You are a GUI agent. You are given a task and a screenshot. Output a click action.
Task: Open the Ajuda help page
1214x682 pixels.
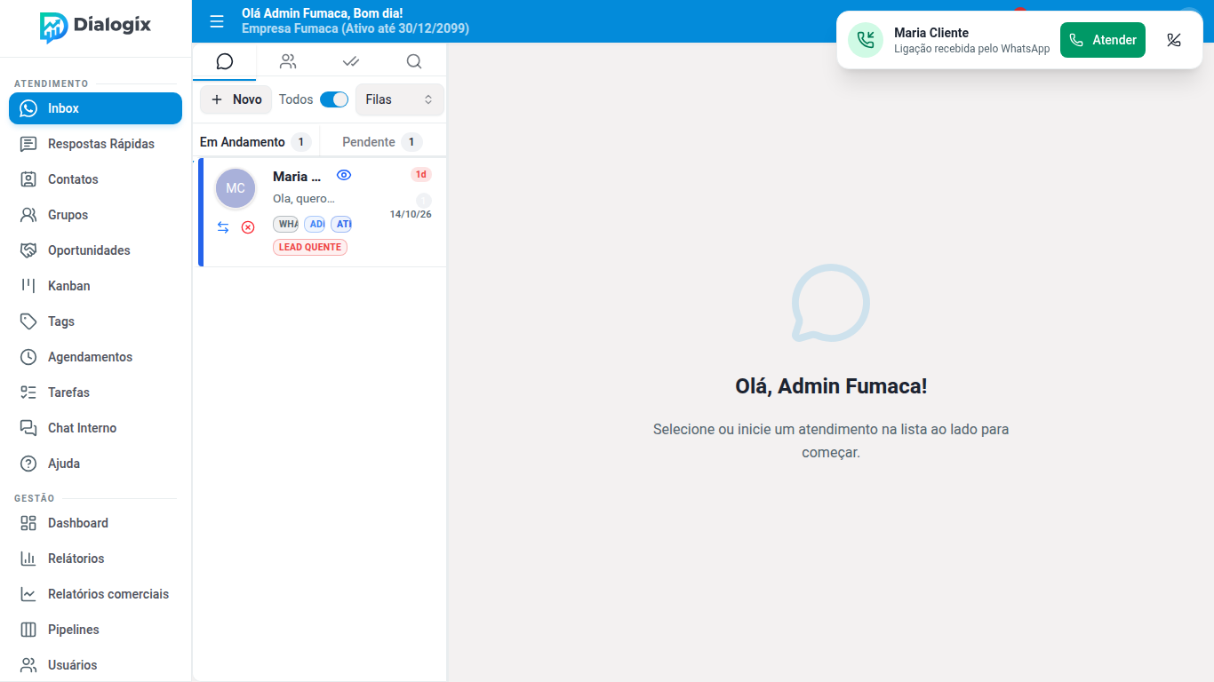pos(95,464)
